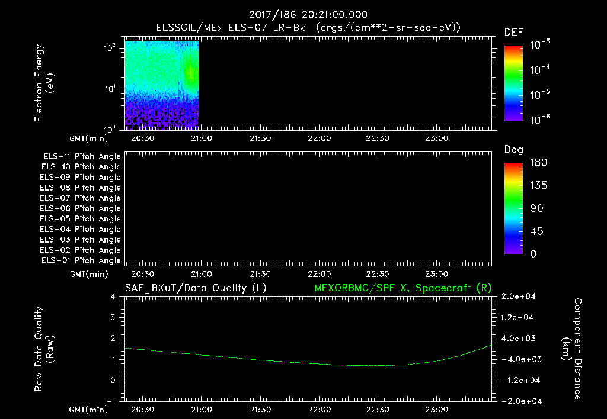Viewport: 607px width, 419px height.
Task: Click the 180 value on Deg scale
Action: pos(538,163)
